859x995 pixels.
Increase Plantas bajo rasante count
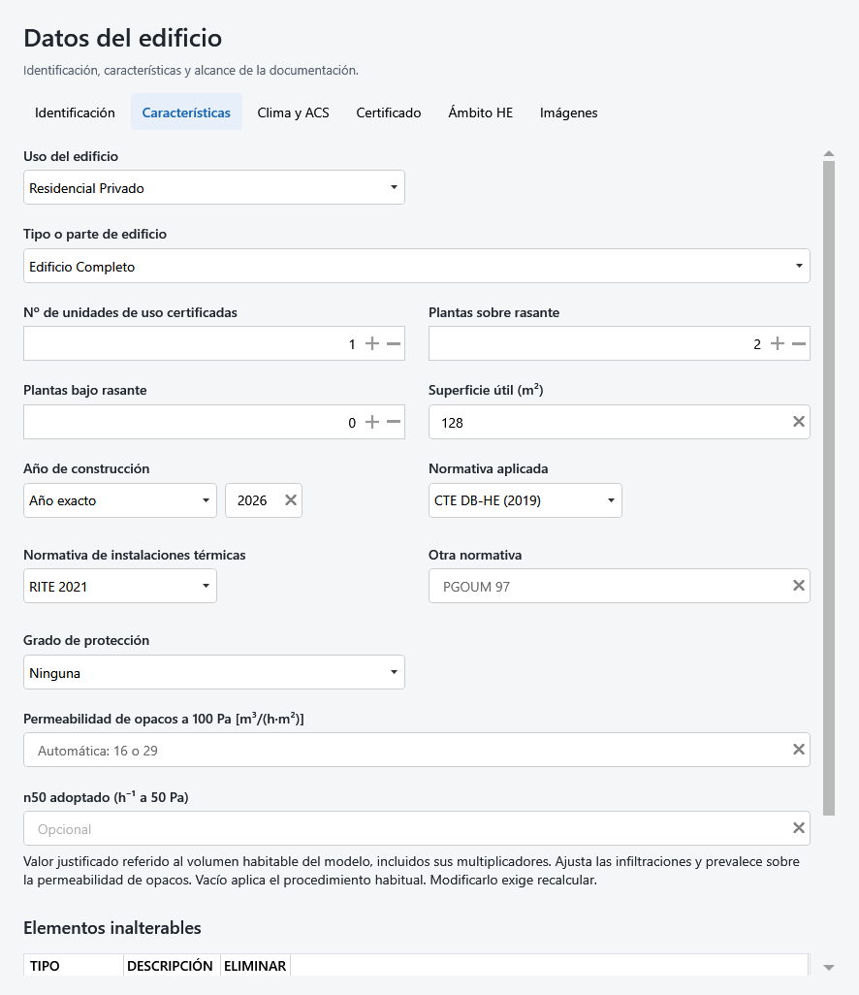point(372,422)
